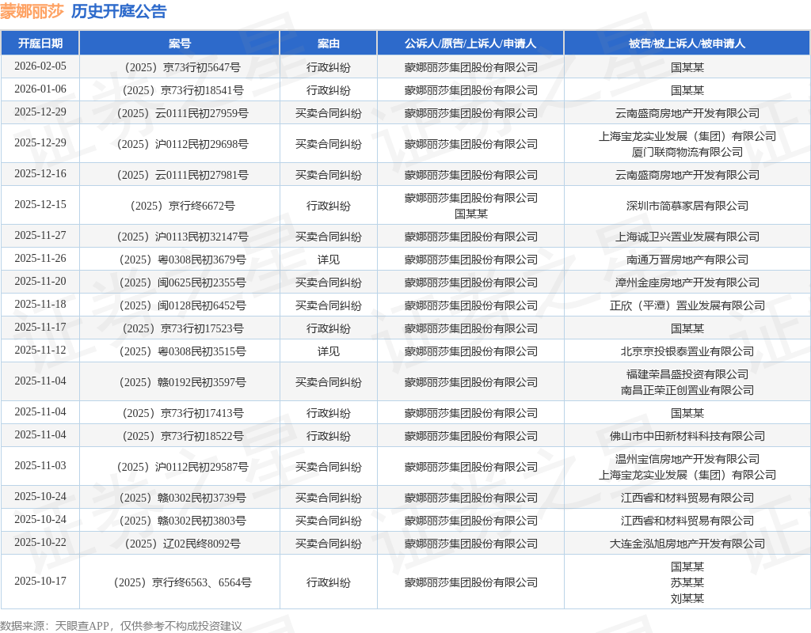The image size is (811, 633).
Task: Select case number (2025)京73行初18541号
Action: pyautogui.click(x=180, y=90)
